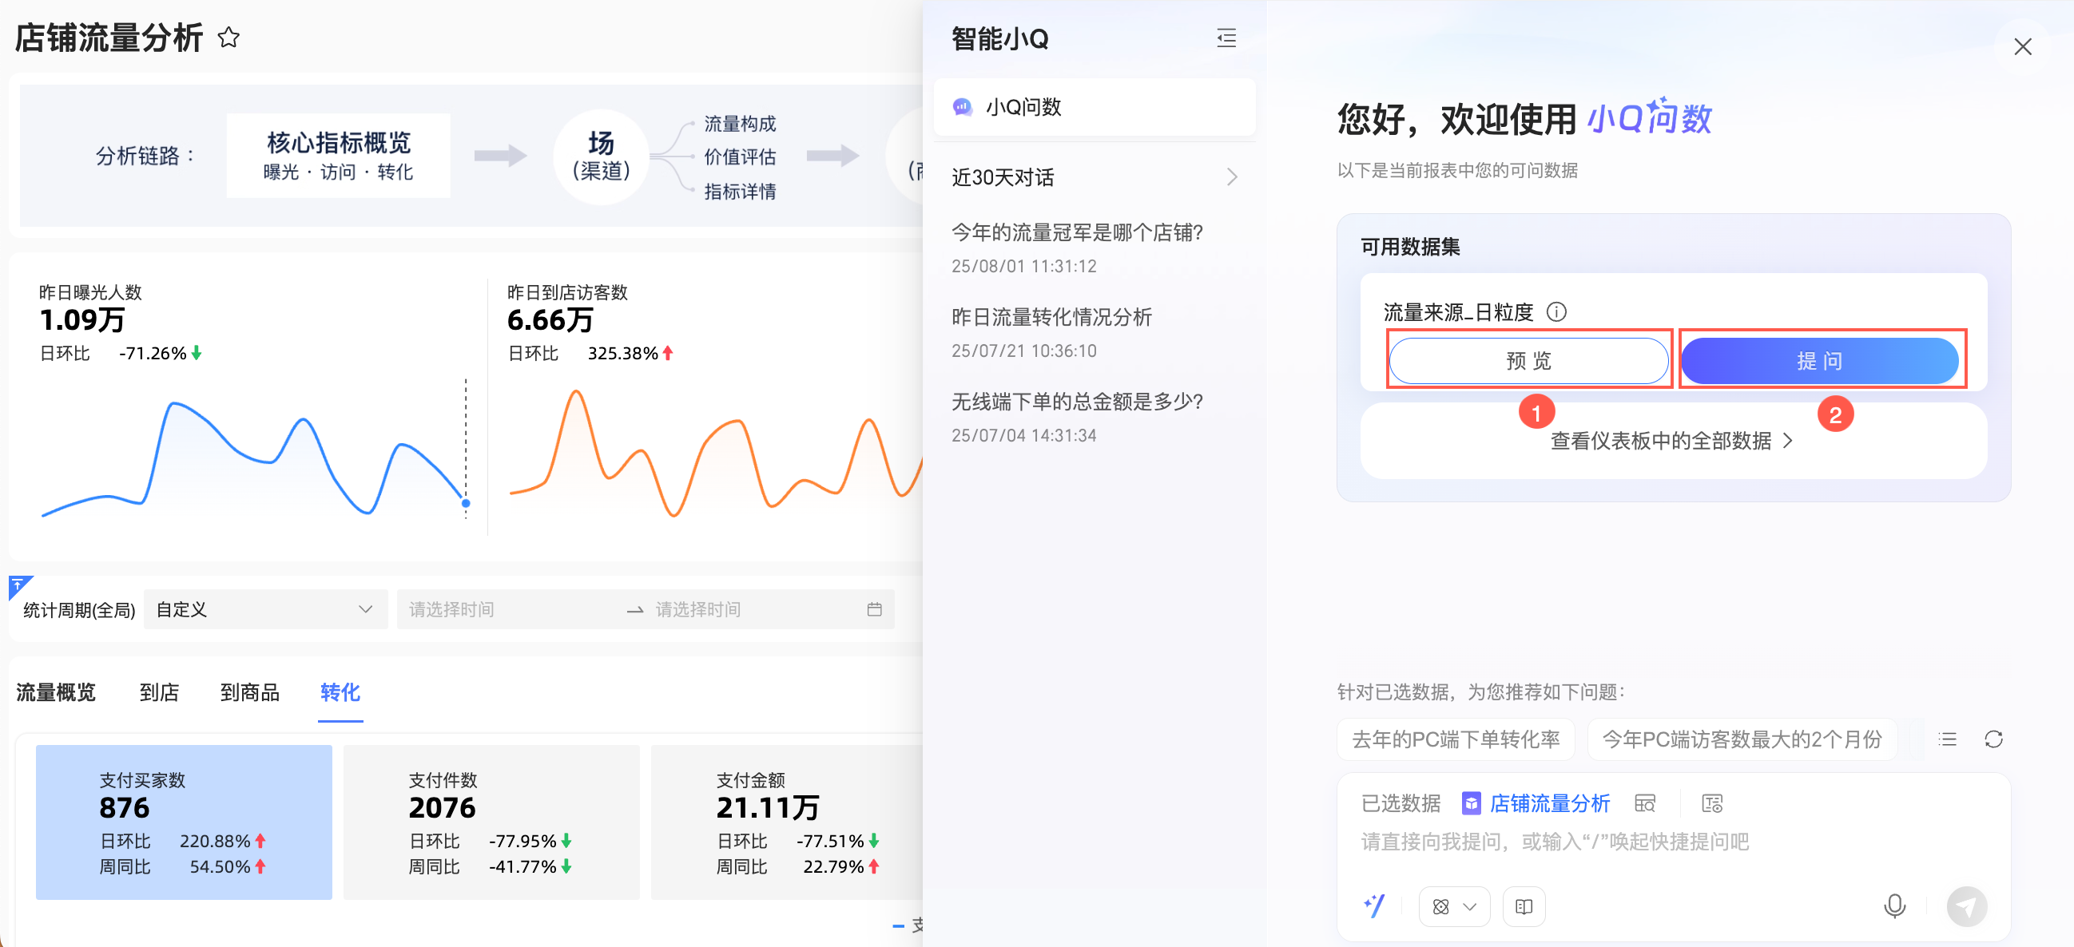Collapse the 智能小Q sidebar list icon
The width and height of the screenshot is (2074, 947).
coord(1226,38)
